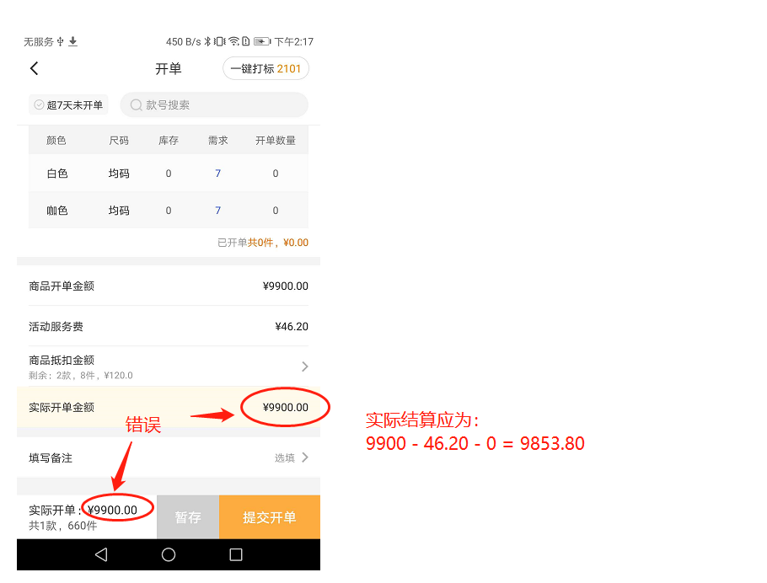
Task: Select 已开单共0件，¥0.00 summary text
Action: click(263, 243)
